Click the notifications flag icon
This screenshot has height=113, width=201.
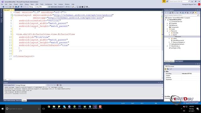pyautogui.click(x=164, y=1)
